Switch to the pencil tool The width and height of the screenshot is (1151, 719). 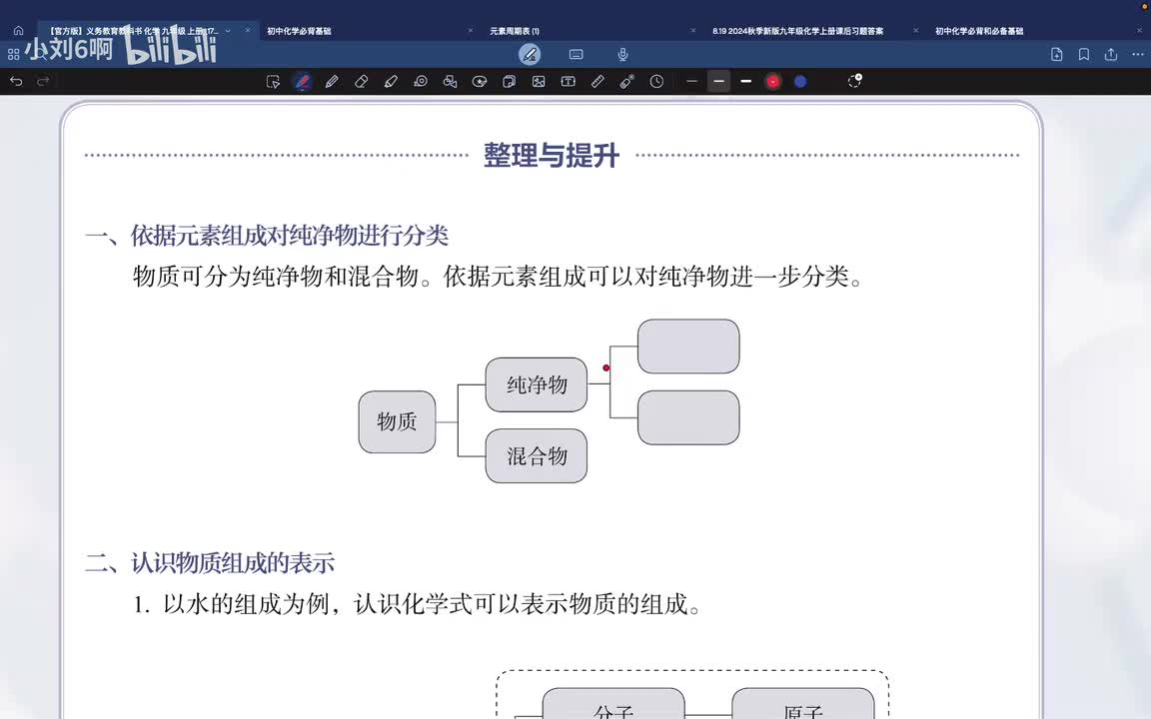click(332, 82)
